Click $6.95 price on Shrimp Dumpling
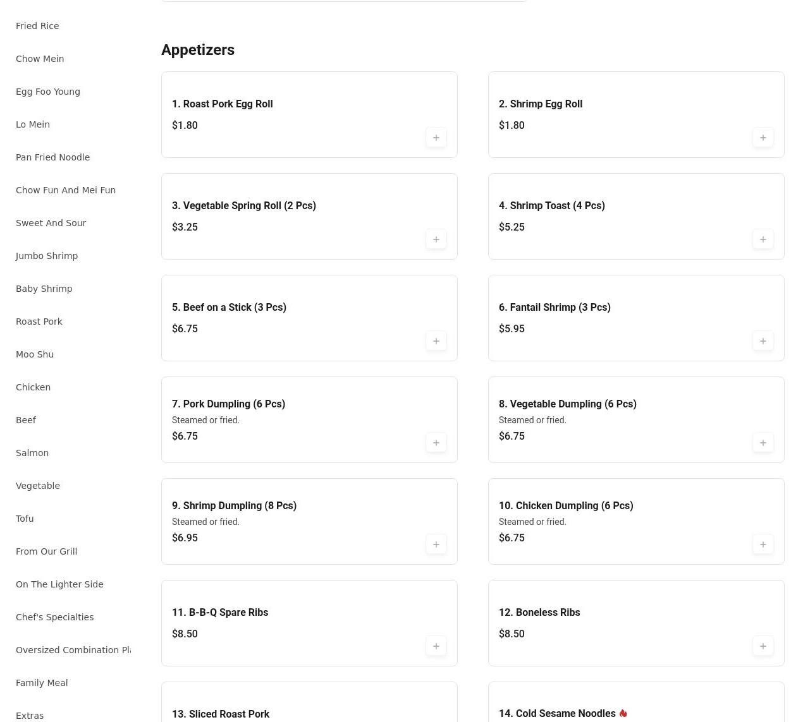803x722 pixels. (x=185, y=538)
